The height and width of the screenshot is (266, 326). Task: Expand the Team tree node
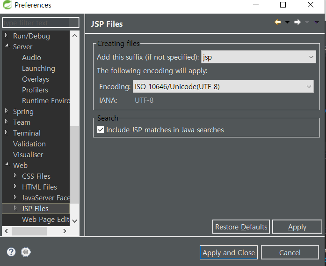click(x=6, y=122)
